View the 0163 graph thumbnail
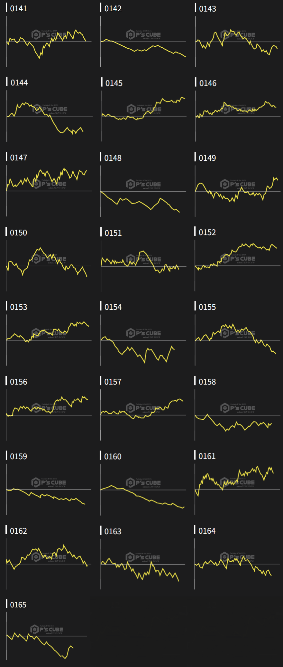The image size is (283, 667). click(143, 564)
